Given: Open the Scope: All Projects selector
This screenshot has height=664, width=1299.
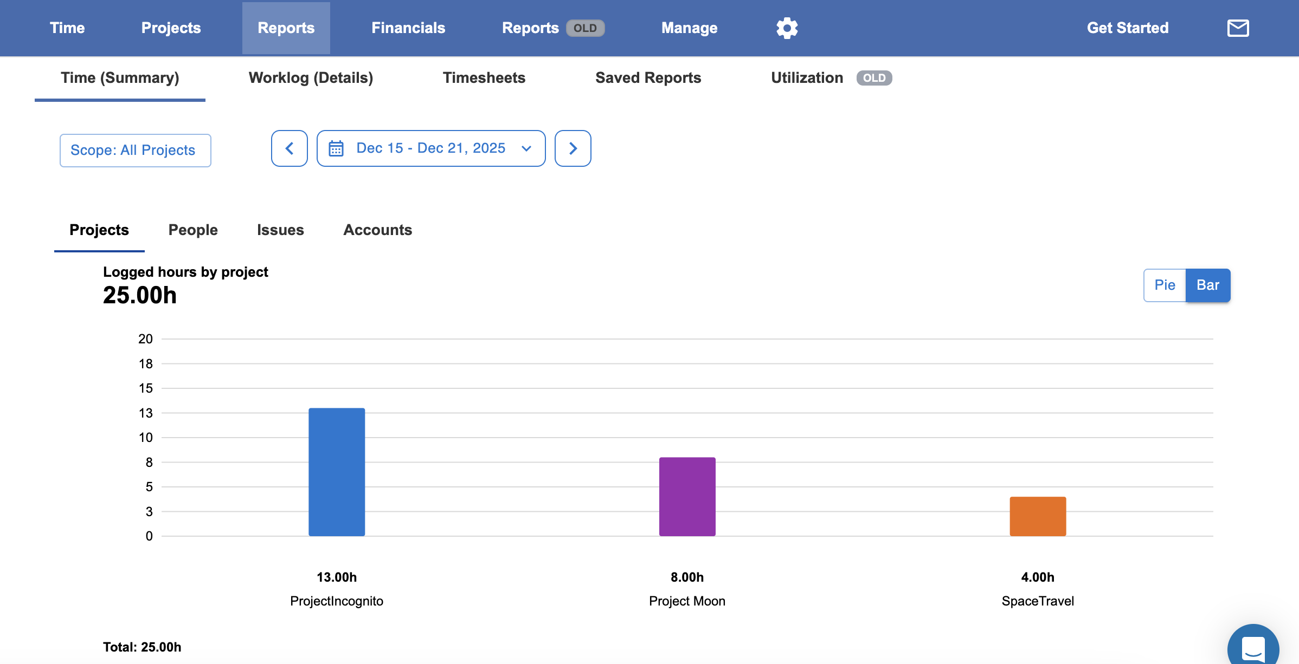Looking at the screenshot, I should click(x=136, y=151).
